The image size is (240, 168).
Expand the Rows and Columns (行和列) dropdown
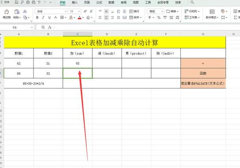click(199, 11)
